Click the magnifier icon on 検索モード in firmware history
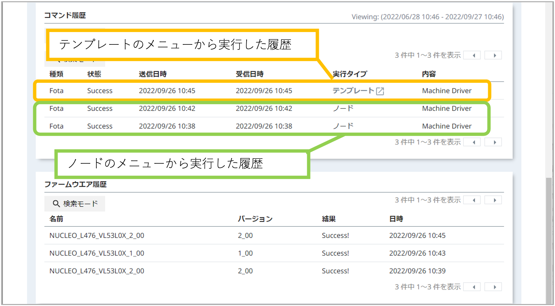555x306 pixels. click(56, 203)
